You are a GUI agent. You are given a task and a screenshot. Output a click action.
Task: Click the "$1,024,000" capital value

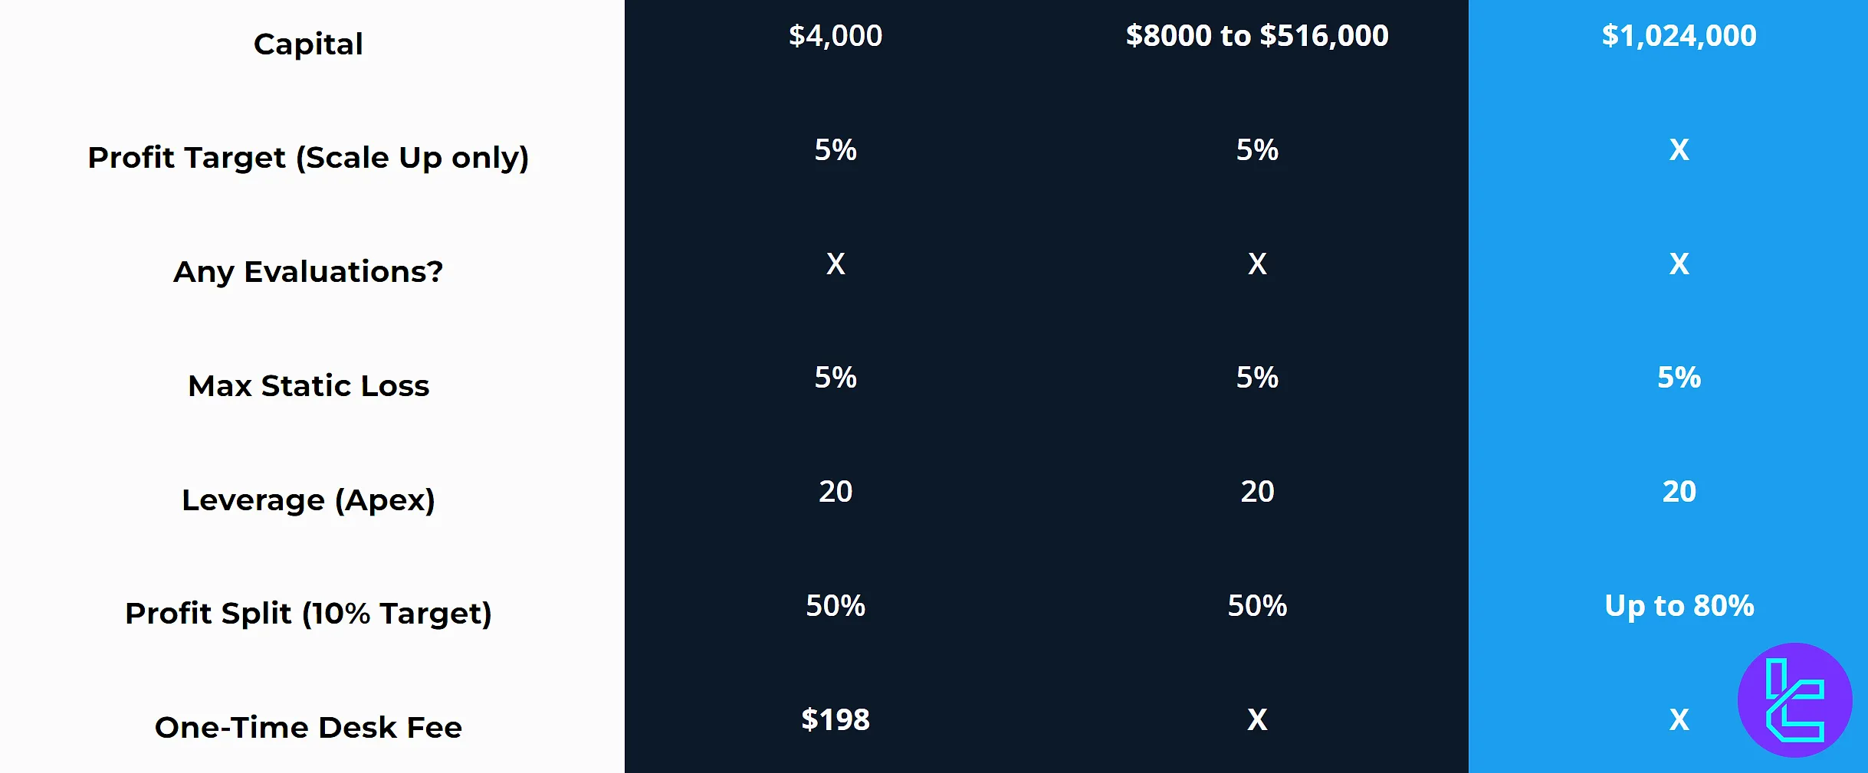(x=1679, y=36)
